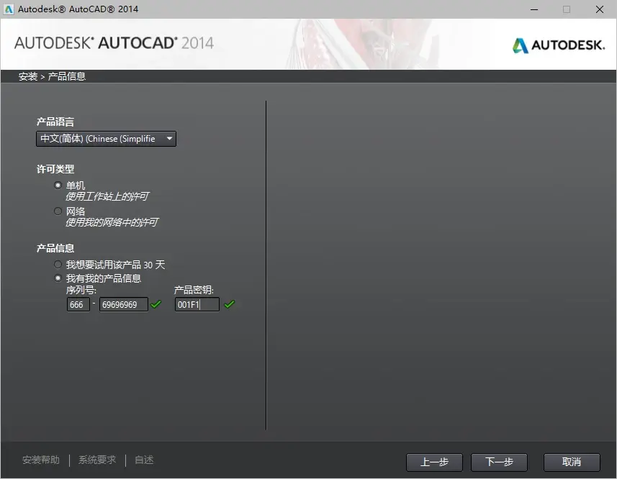
Task: Click the 许可类型 heading
Action: click(x=55, y=169)
